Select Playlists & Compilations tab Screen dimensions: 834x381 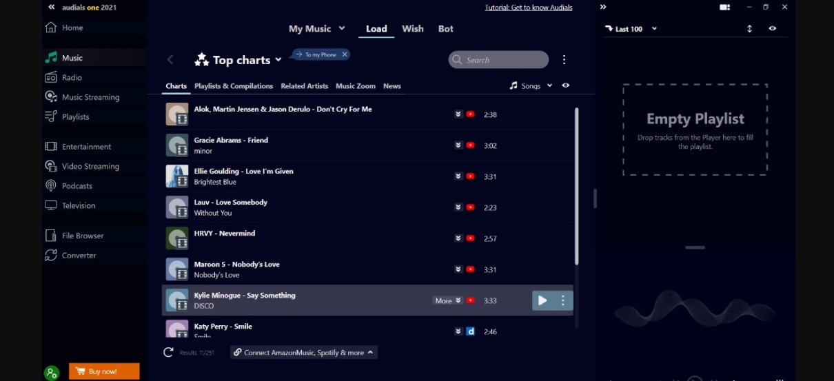point(234,86)
